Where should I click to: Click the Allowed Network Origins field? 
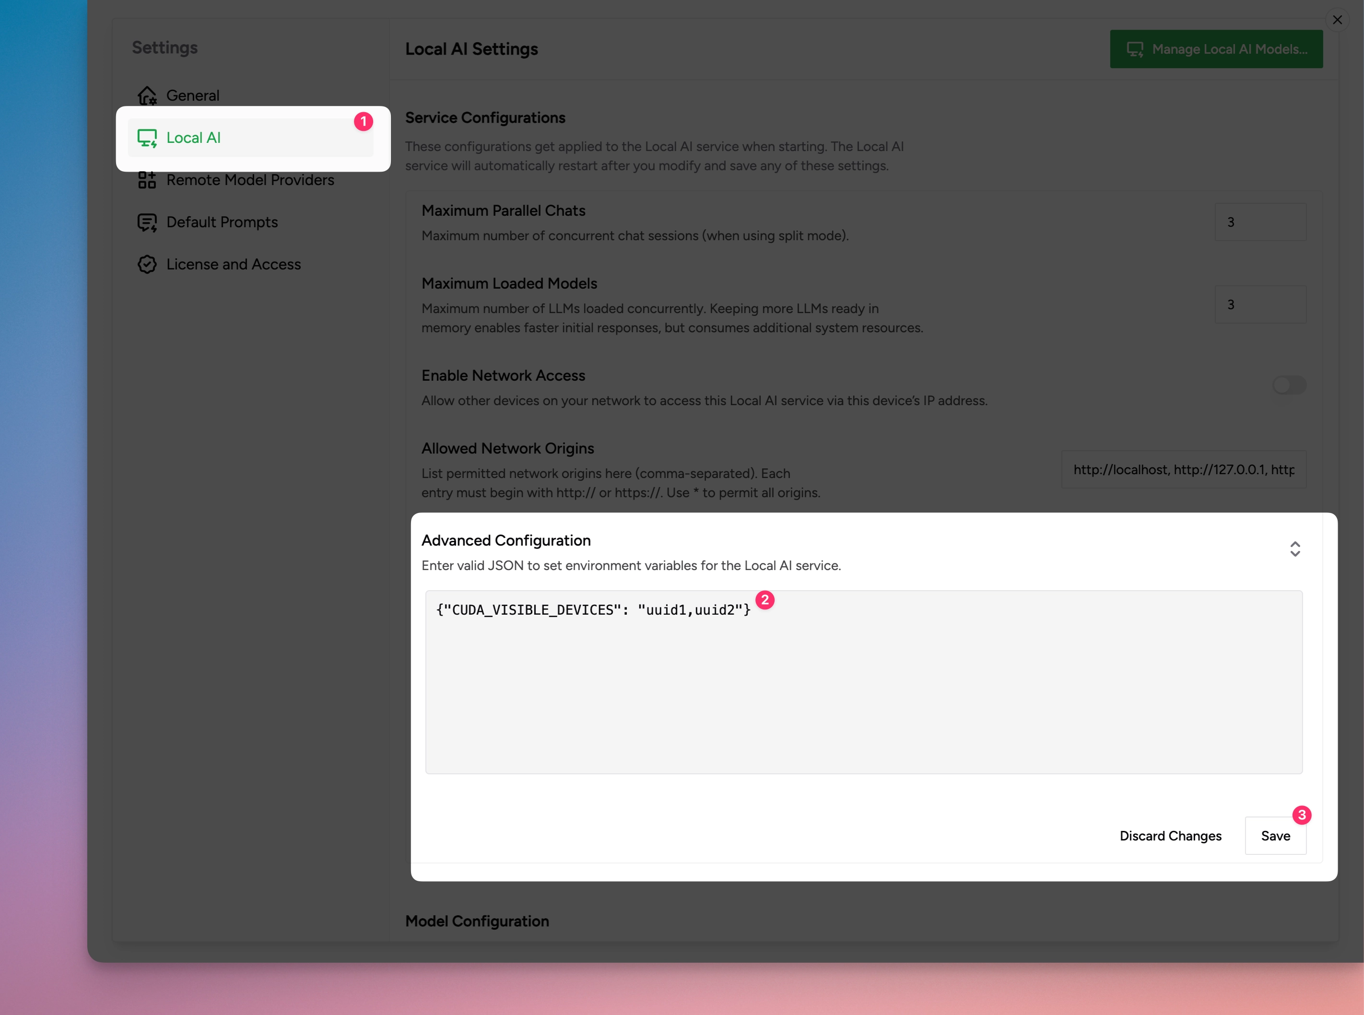pos(1183,469)
